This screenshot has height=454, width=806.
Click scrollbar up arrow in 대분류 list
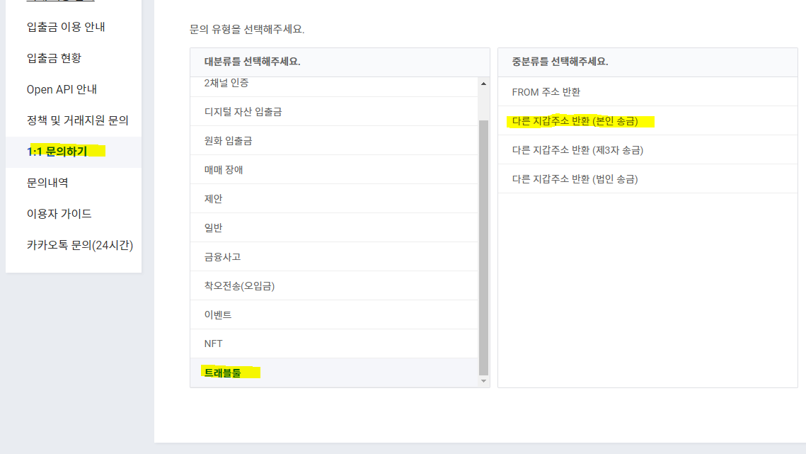coord(484,84)
